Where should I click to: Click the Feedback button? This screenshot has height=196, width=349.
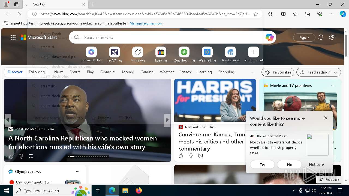coord(329,180)
